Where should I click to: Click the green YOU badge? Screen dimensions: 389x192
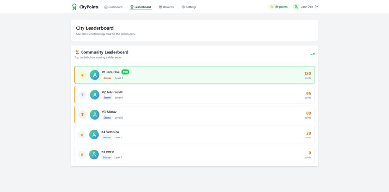pos(125,72)
